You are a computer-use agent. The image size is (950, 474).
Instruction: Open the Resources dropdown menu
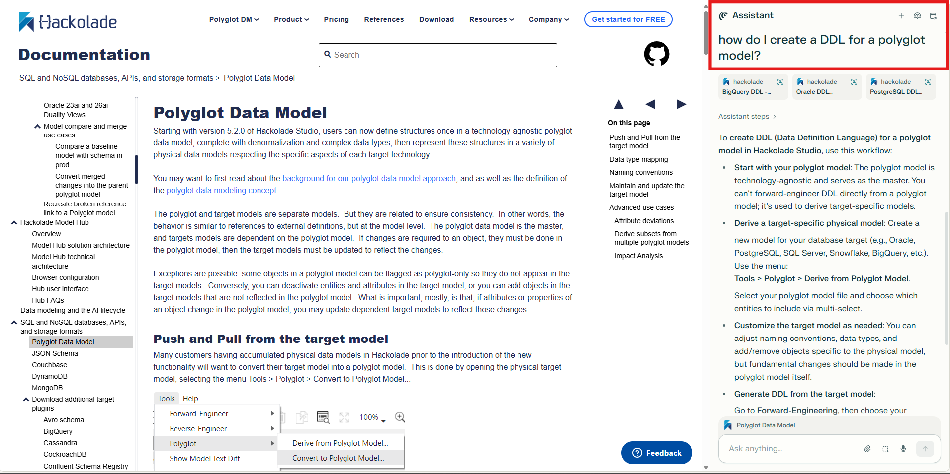(x=491, y=19)
